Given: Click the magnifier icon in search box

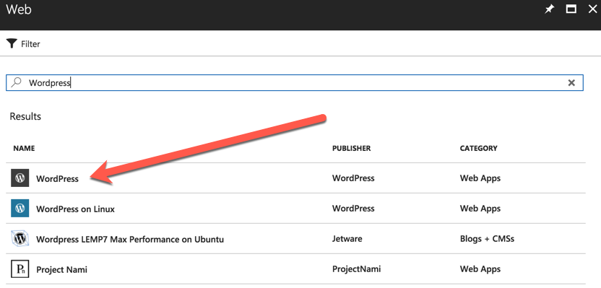Looking at the screenshot, I should tap(16, 82).
